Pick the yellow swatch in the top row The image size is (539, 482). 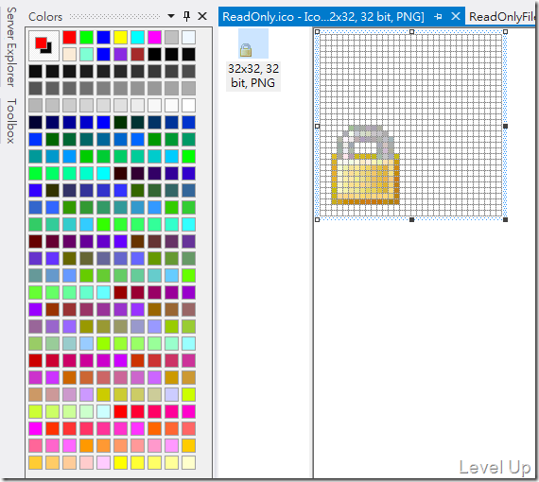120,38
